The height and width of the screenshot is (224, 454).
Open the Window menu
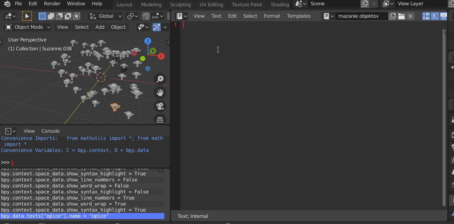coord(76,4)
